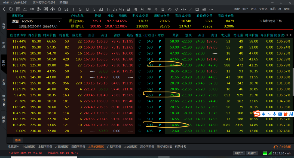The width and height of the screenshot is (294, 158).
Task: Switch to the 外盘 side tab
Action: (x=4, y=82)
